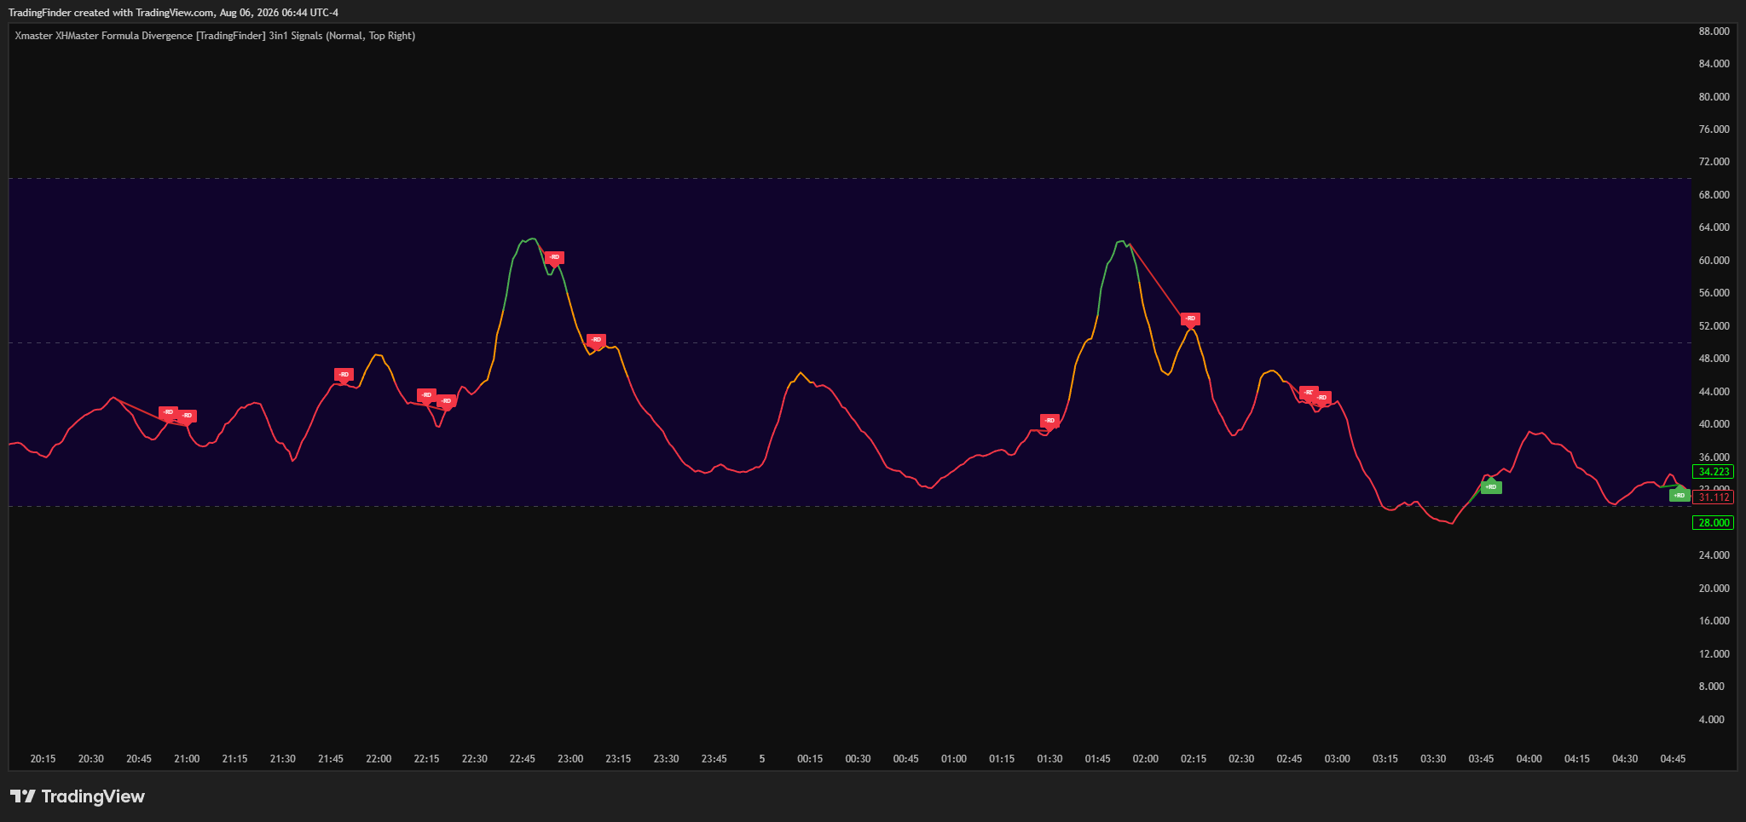Click the Xmaster XHMaster Formula Divergence indicator title
1746x822 pixels.
(x=215, y=36)
